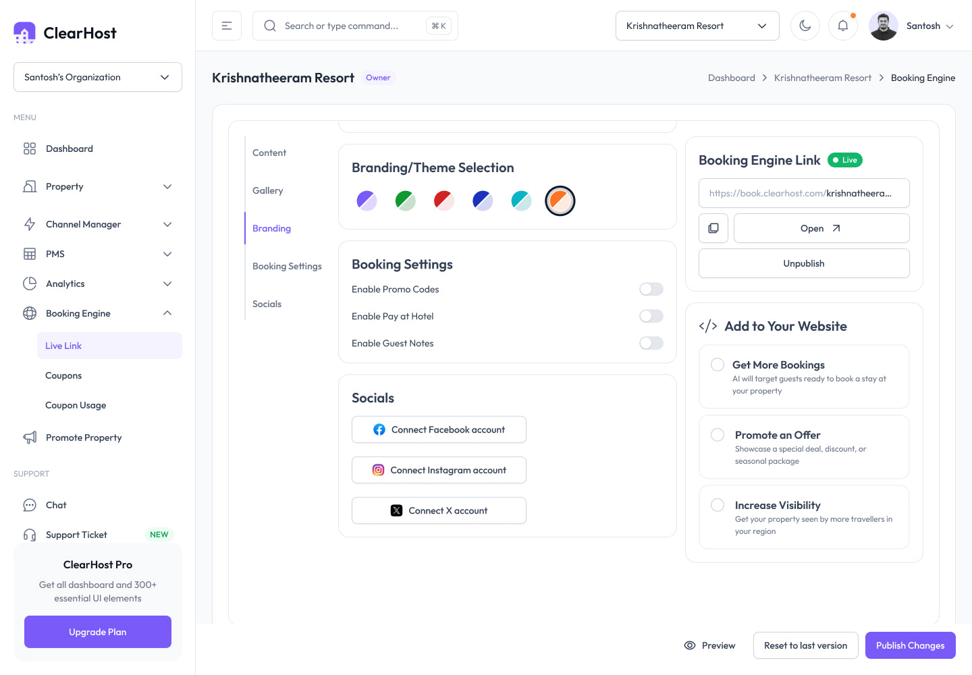Image resolution: width=972 pixels, height=675 pixels.
Task: Choose the green theme swatch
Action: [406, 200]
